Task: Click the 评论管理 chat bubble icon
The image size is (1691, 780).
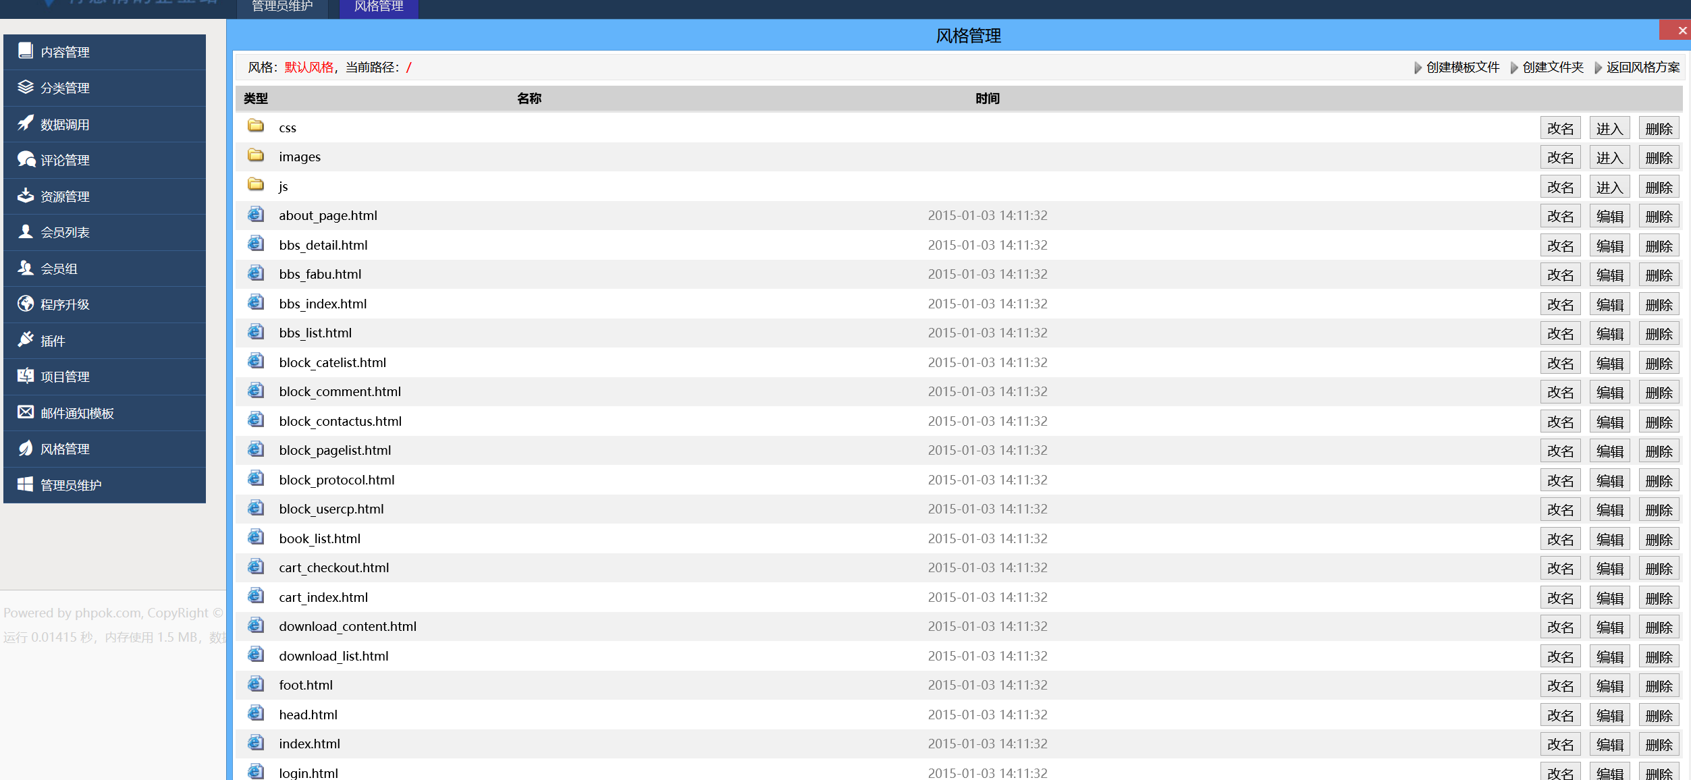Action: (26, 159)
